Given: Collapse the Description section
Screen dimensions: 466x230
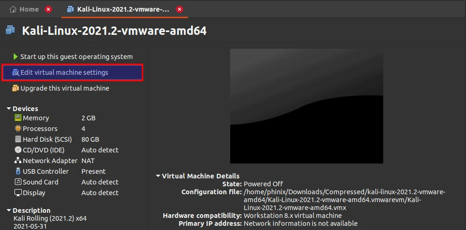Looking at the screenshot, I should pyautogui.click(x=9, y=210).
